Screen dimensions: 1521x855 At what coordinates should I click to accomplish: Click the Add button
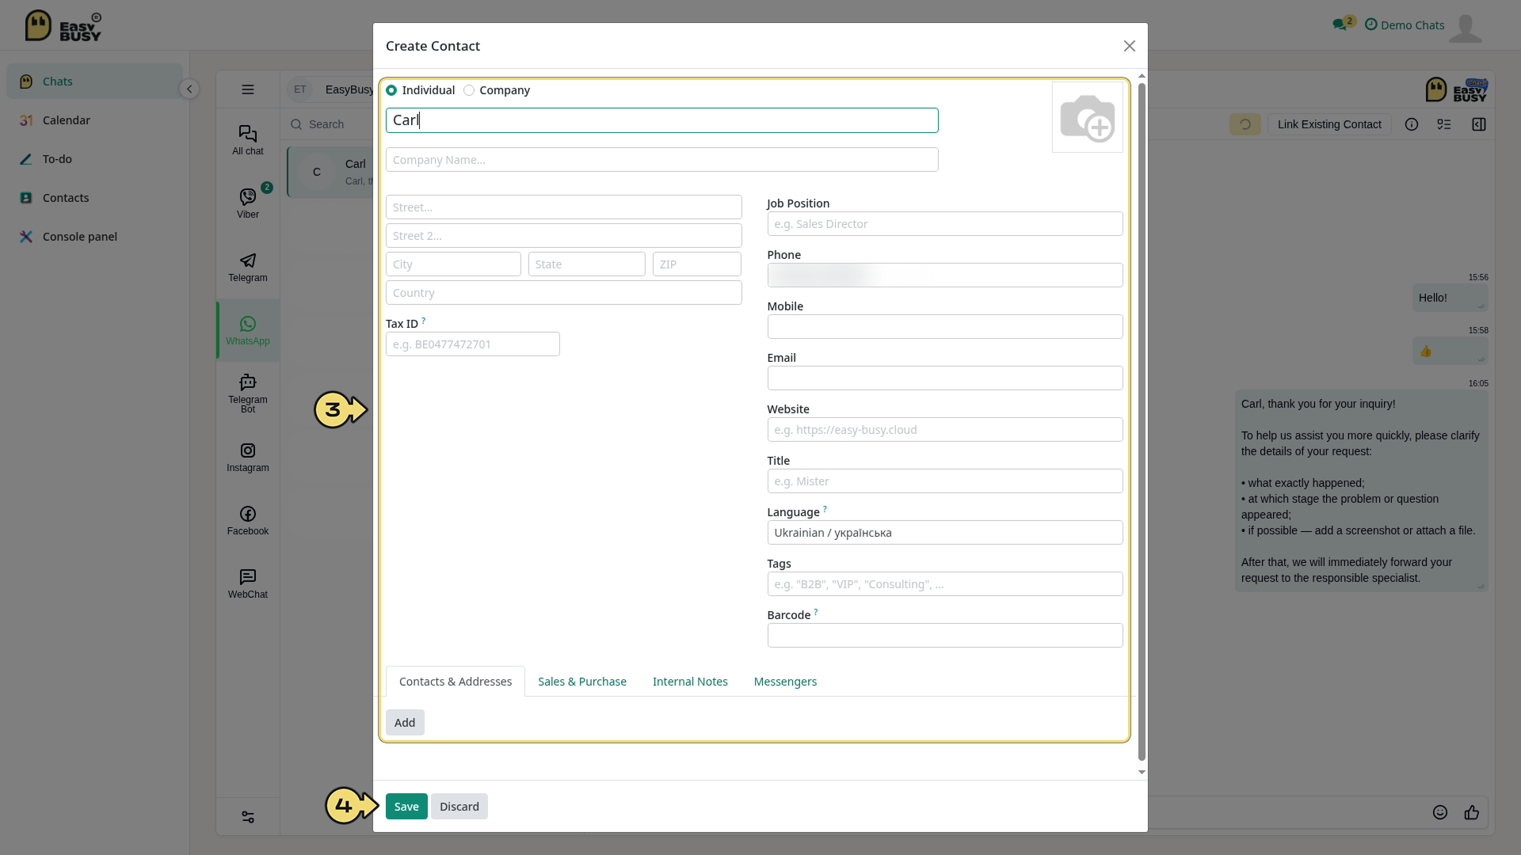(405, 722)
